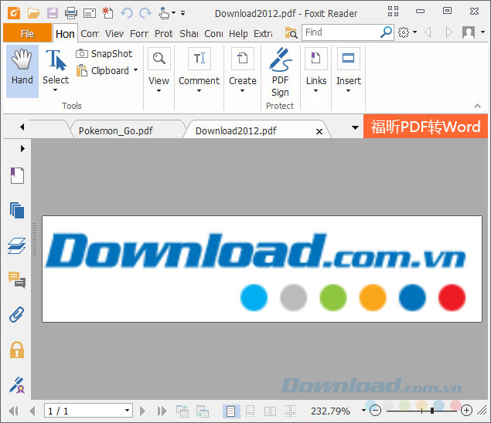491x423 pixels.
Task: Expand the View ribbon group dropdown
Action: click(x=159, y=90)
